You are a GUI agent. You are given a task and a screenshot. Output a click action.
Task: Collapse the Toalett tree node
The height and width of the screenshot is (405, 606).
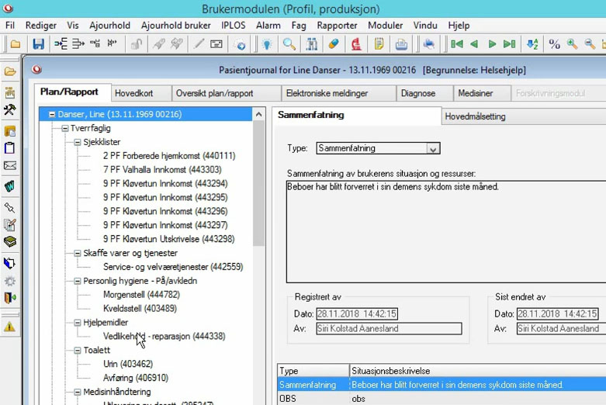pos(78,350)
